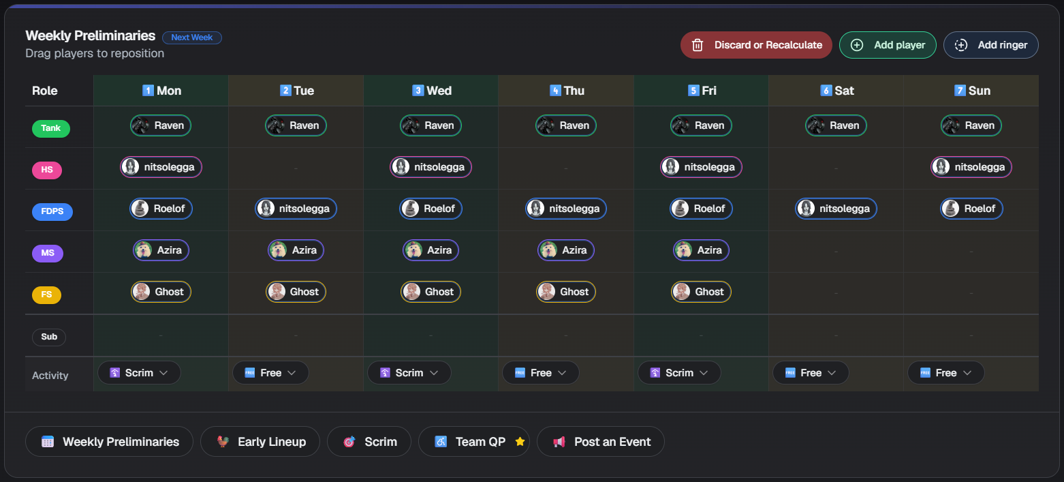The height and width of the screenshot is (482, 1064).
Task: Select the Tank role badge
Action: (51, 128)
